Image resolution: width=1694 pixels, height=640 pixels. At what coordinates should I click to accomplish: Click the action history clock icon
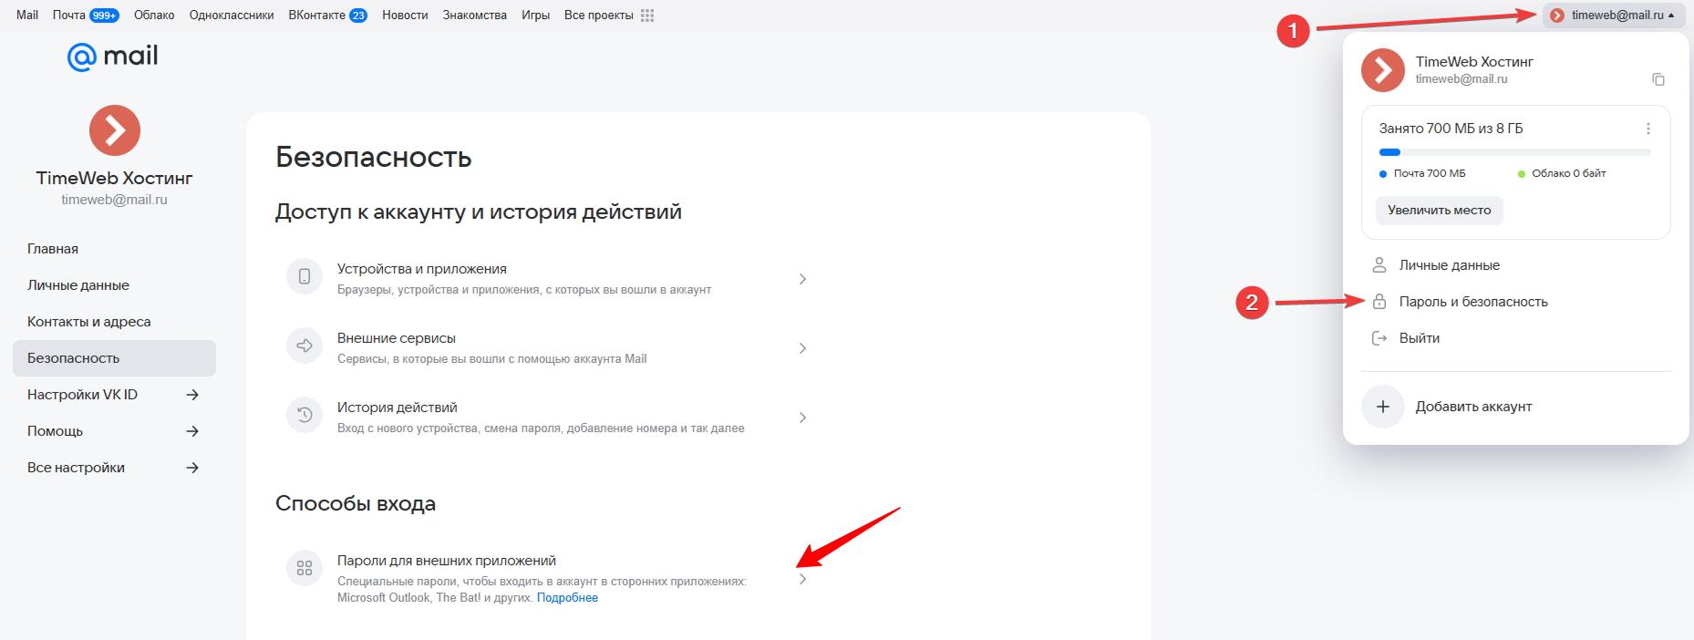(x=305, y=415)
